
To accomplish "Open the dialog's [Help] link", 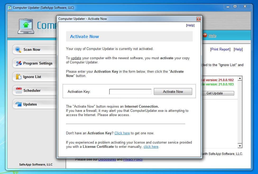I will coord(190,25).
